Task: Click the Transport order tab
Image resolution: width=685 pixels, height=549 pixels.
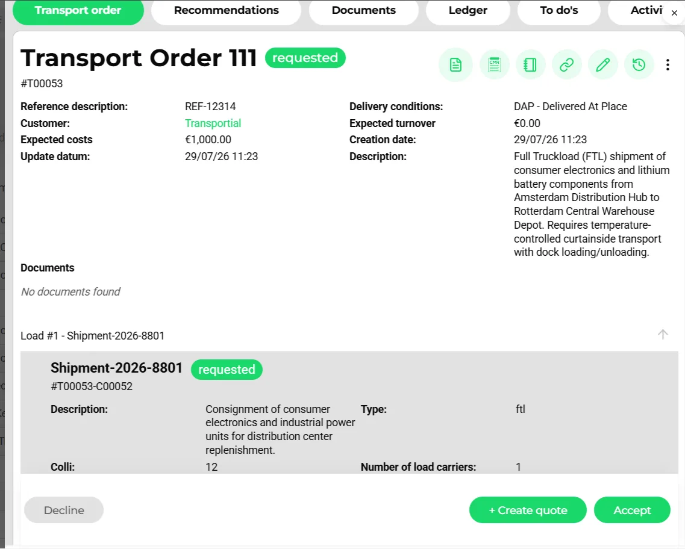Action: [x=78, y=10]
